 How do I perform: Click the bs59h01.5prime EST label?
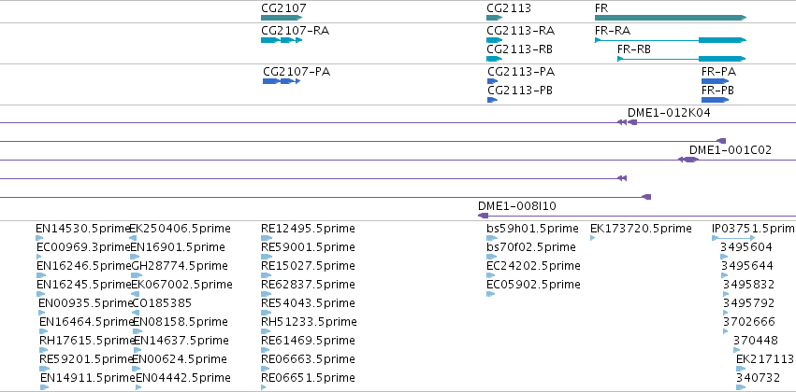[x=532, y=229]
